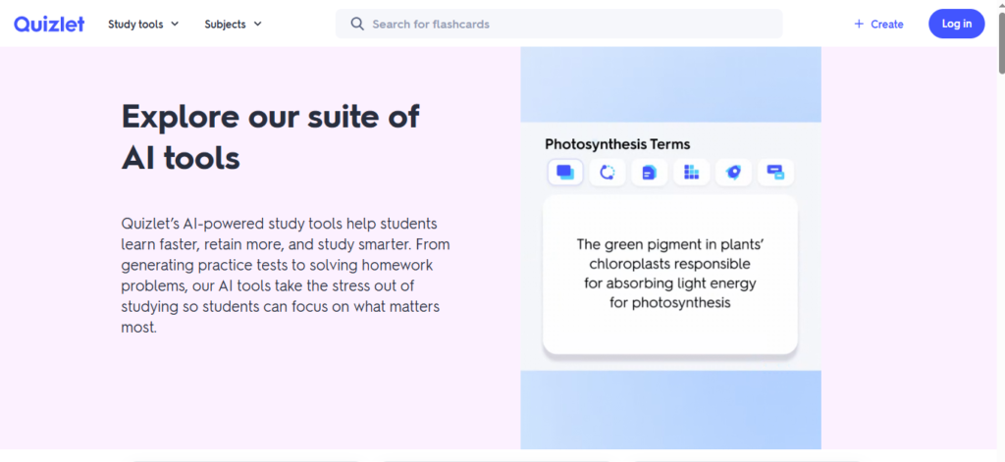Click the magnifying glass search icon
Screen dimensions: 1005x462
(x=357, y=24)
